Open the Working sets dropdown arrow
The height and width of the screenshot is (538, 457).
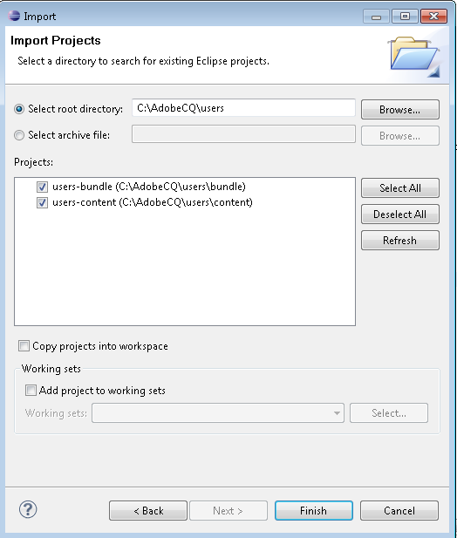(x=337, y=413)
